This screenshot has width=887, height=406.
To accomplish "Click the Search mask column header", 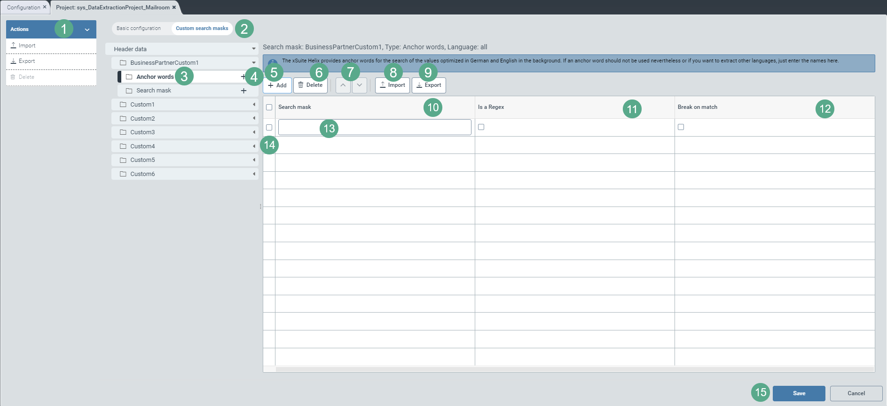I will pyautogui.click(x=375, y=107).
